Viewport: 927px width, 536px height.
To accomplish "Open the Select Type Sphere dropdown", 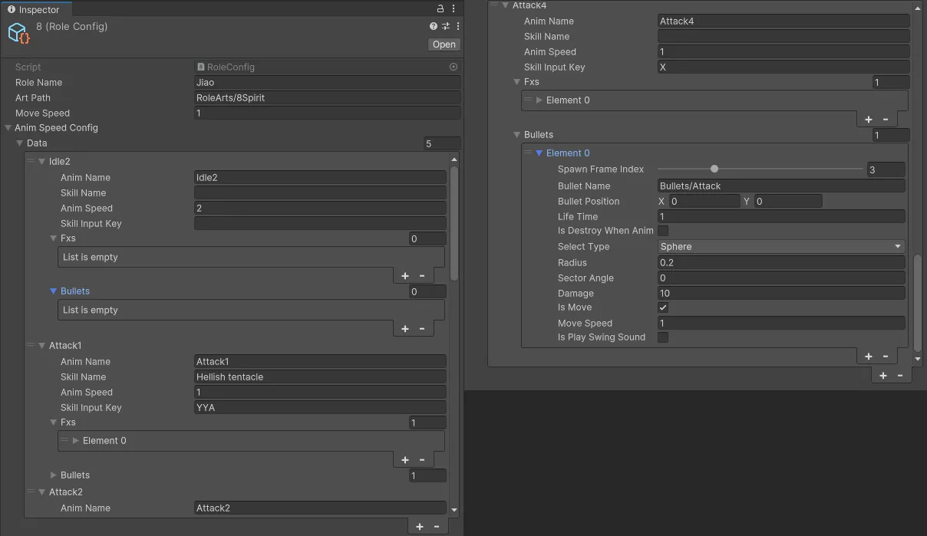I will pos(781,246).
